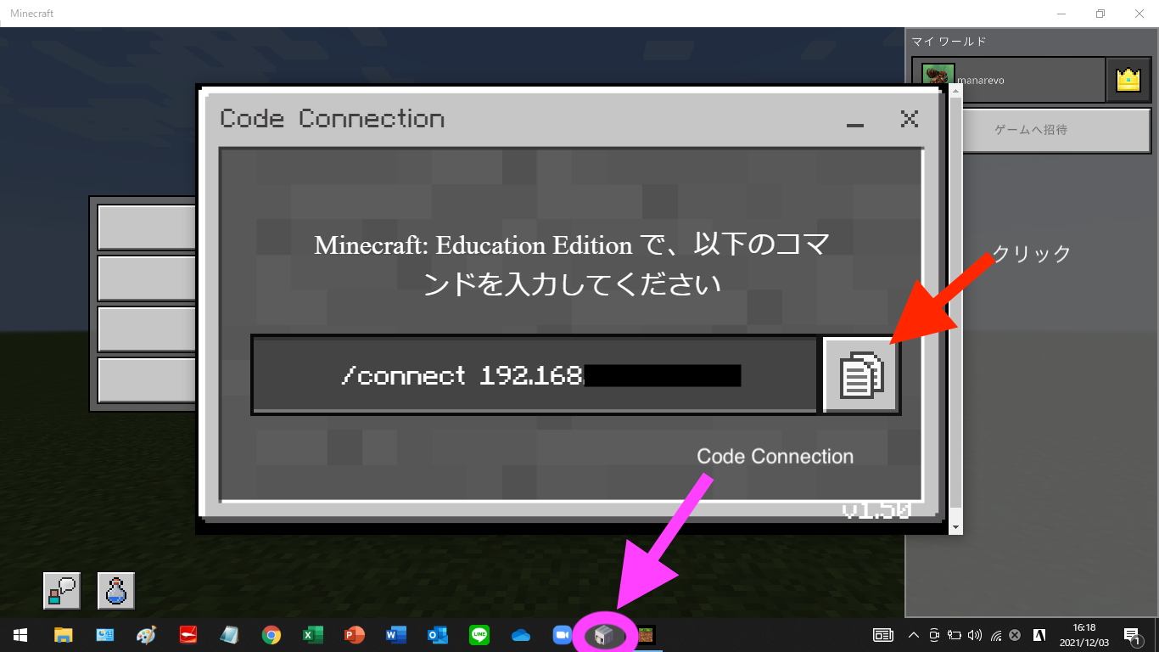Copy the /connect command with the clipboard button
1159x652 pixels.
[x=861, y=374]
